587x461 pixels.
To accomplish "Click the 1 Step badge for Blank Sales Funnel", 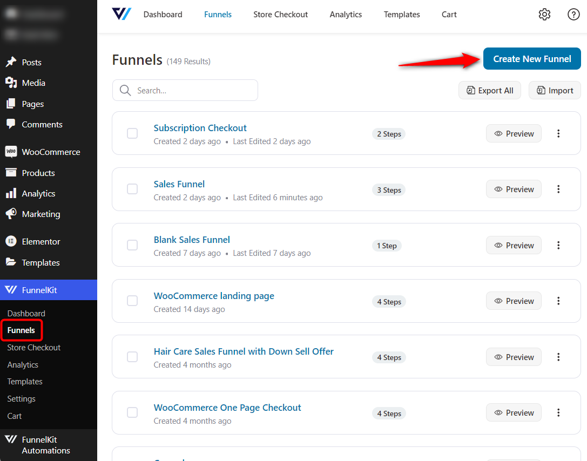I will point(387,246).
